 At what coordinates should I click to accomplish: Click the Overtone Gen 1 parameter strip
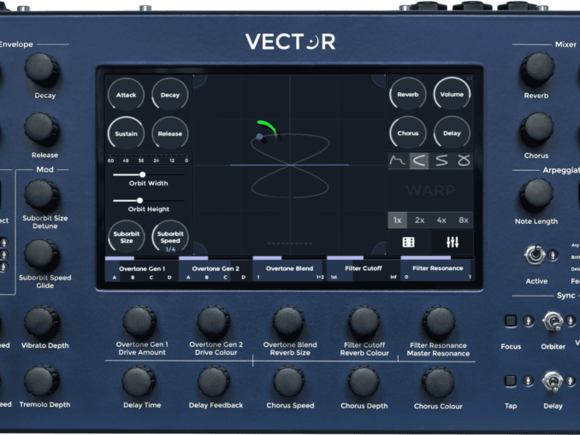tap(142, 269)
